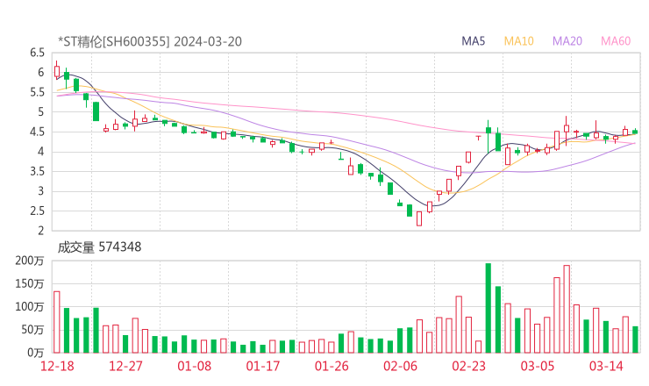The image size is (649, 386).
Task: Click the 02-23 date axis label
Action: [x=469, y=366]
